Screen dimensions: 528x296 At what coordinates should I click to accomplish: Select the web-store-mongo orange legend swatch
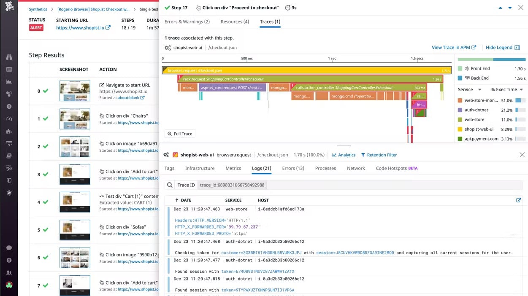click(460, 101)
